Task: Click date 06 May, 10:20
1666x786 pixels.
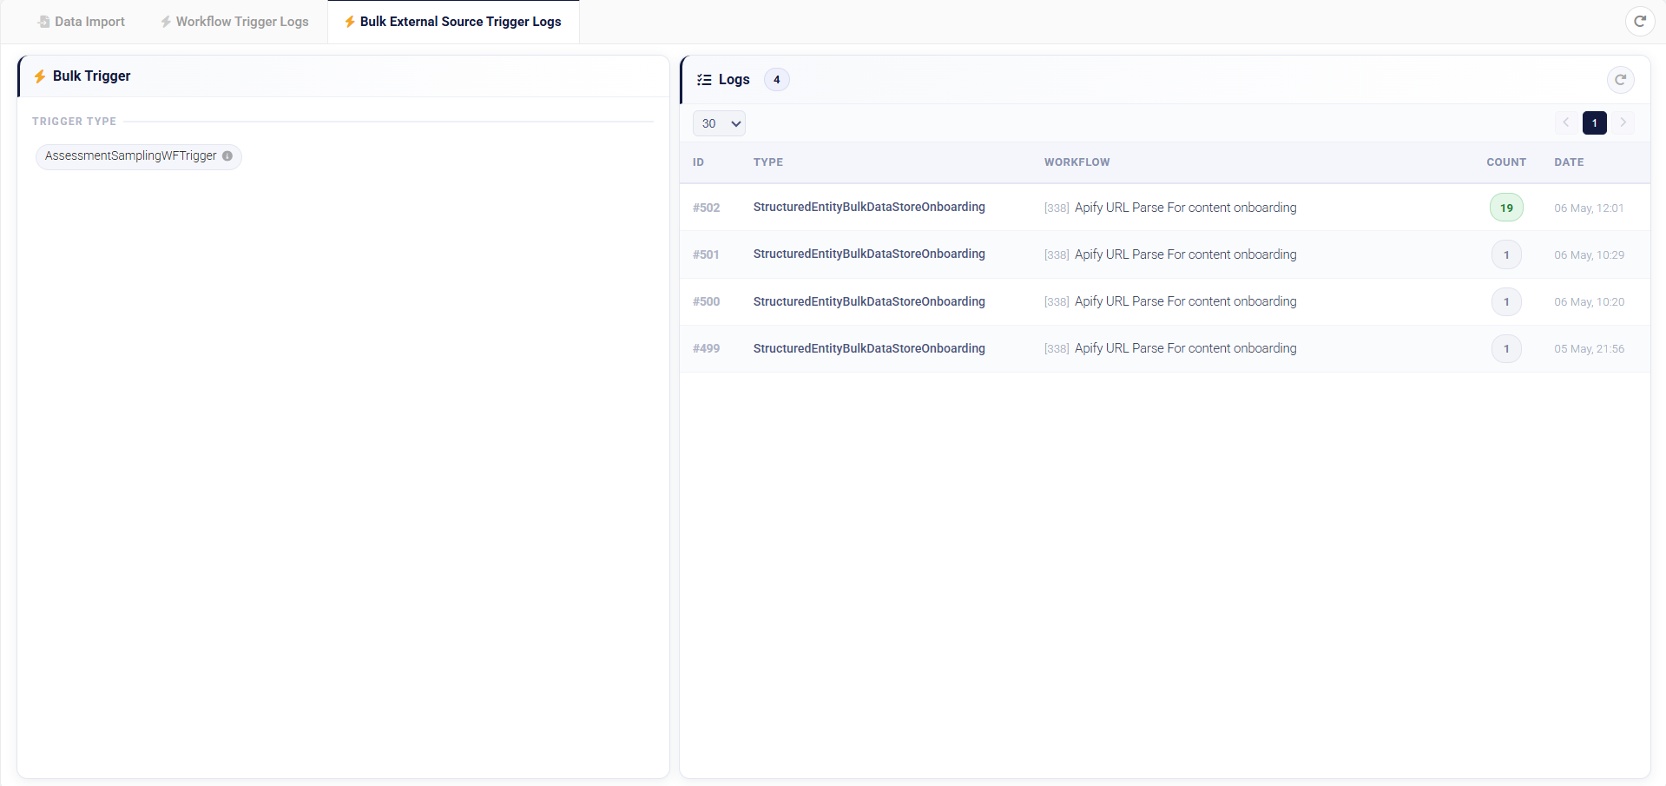Action: [1589, 302]
